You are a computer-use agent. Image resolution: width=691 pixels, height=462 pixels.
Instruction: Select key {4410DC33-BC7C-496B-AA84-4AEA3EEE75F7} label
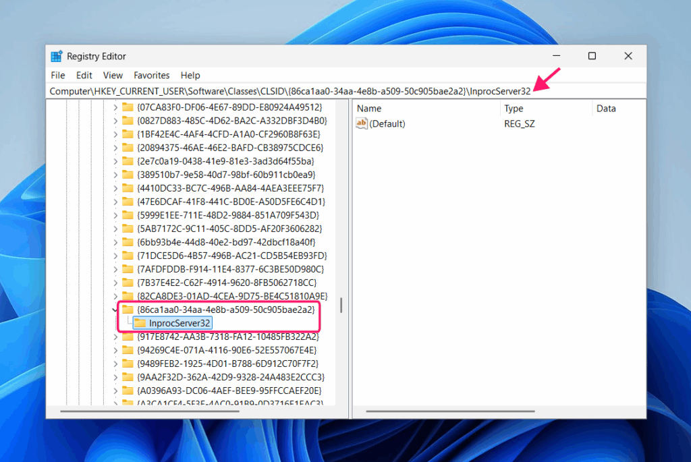(231, 188)
